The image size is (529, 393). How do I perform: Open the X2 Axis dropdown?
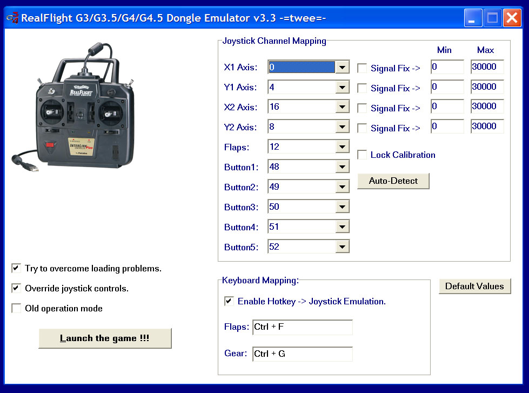point(343,107)
